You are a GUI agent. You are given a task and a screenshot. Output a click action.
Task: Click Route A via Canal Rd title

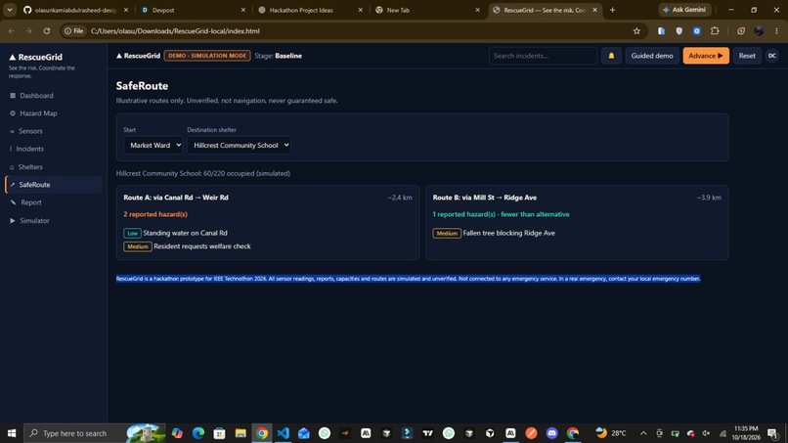tap(176, 198)
